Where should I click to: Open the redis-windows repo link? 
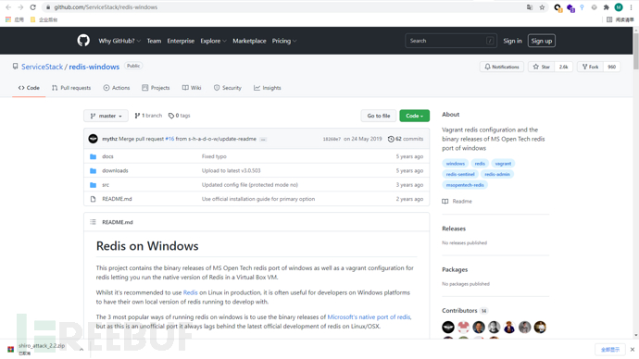click(x=94, y=67)
